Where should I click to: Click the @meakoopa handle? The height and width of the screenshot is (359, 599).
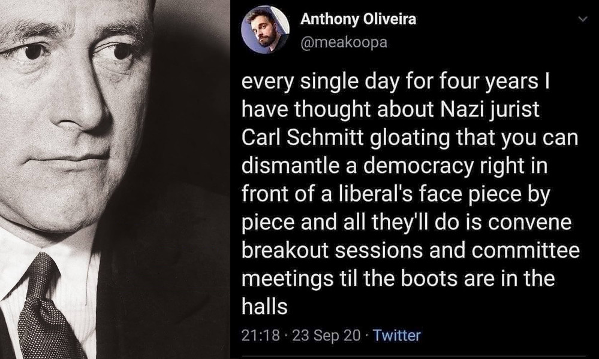(344, 44)
